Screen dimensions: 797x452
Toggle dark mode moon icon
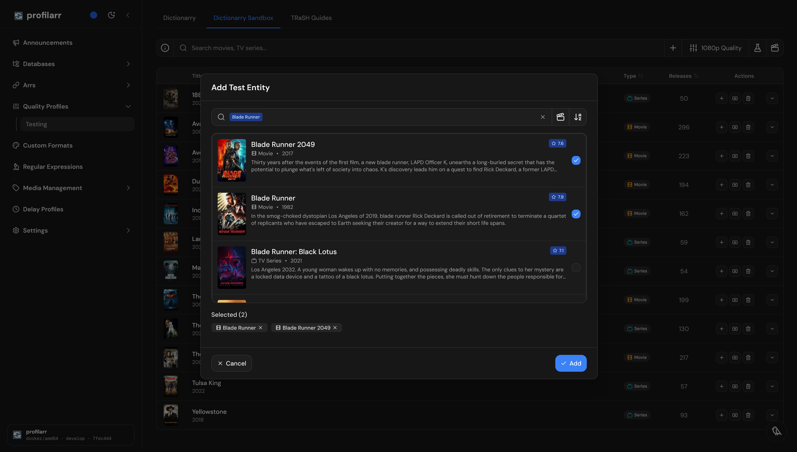click(x=111, y=15)
